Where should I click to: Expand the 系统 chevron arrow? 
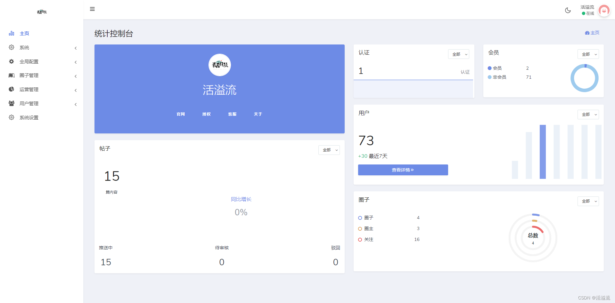pos(76,48)
